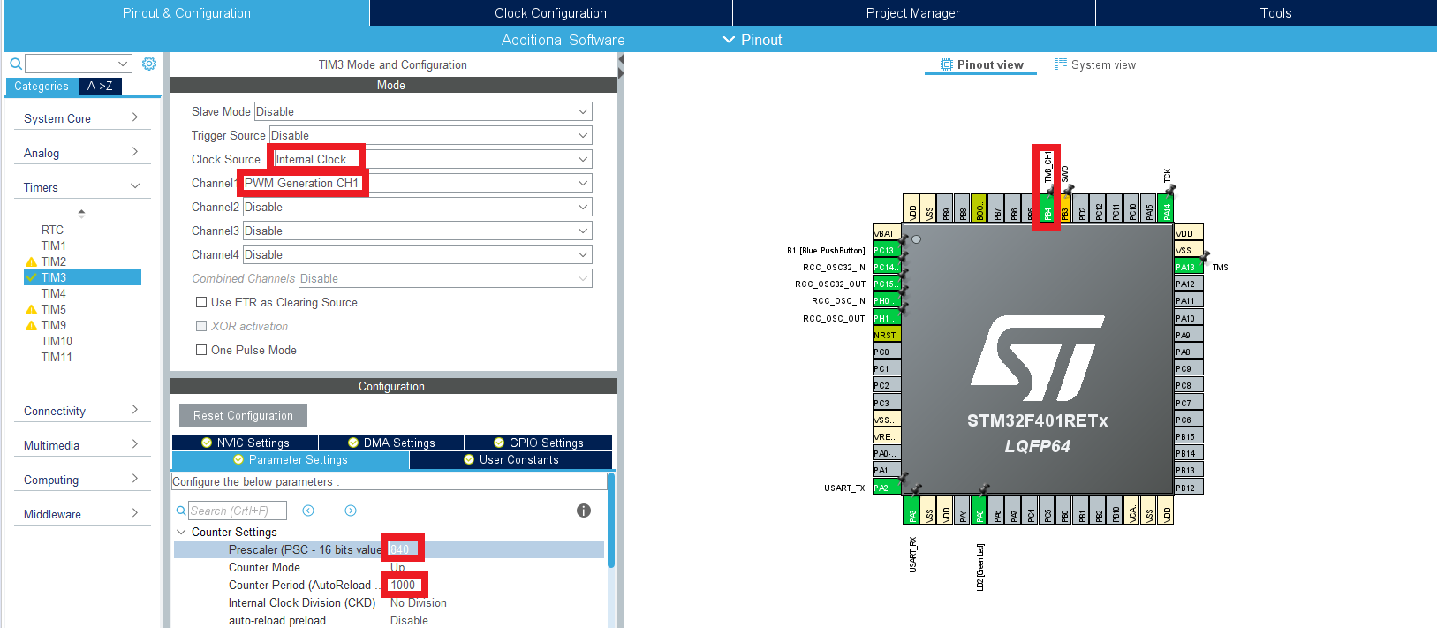Go to previous parameter search result arrow
This screenshot has width=1437, height=628.
(308, 511)
